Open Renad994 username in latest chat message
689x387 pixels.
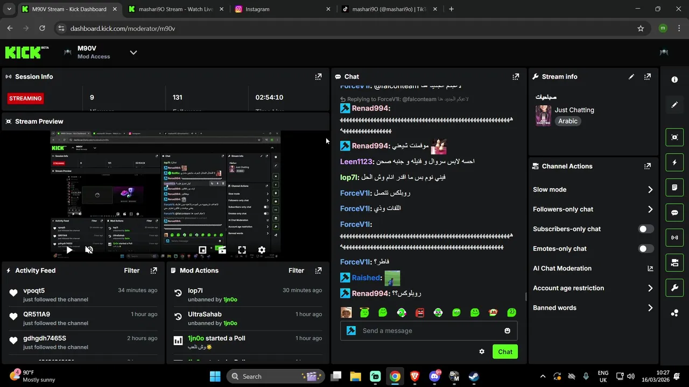370,294
